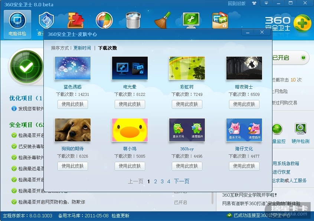This screenshot has width=314, height=221.
Task: Click the green 流量监控 traffic monitor icon
Action: tap(277, 129)
